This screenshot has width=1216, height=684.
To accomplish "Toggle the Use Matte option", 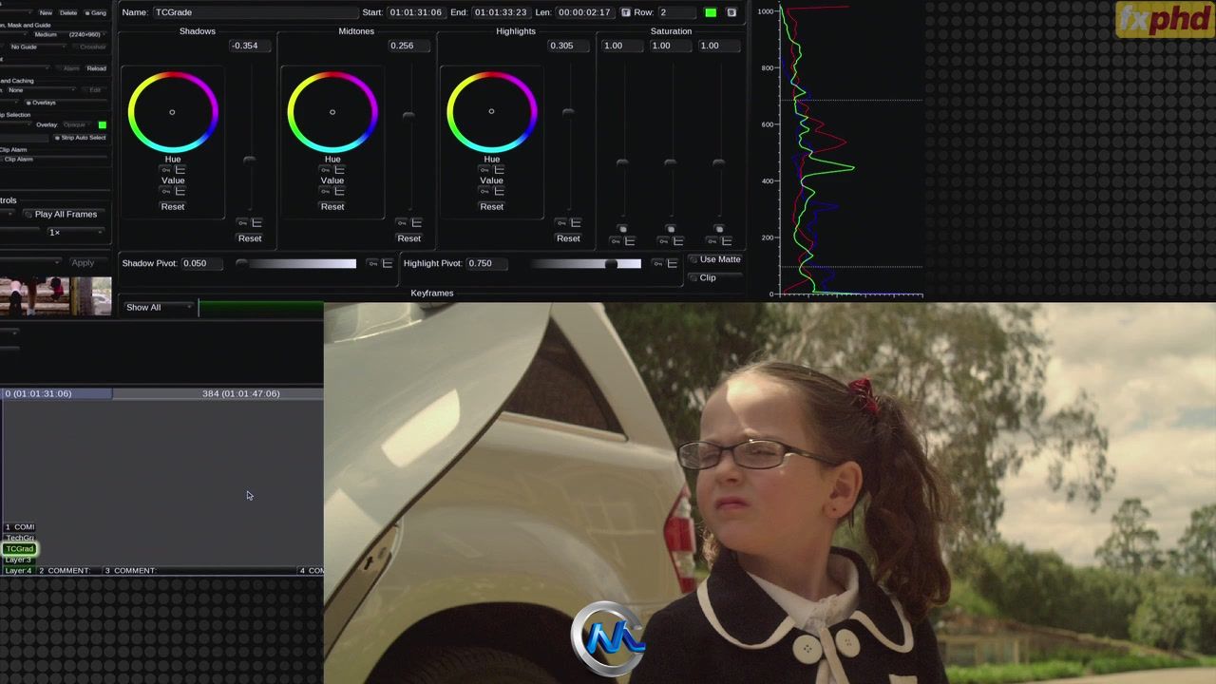I will pos(714,259).
